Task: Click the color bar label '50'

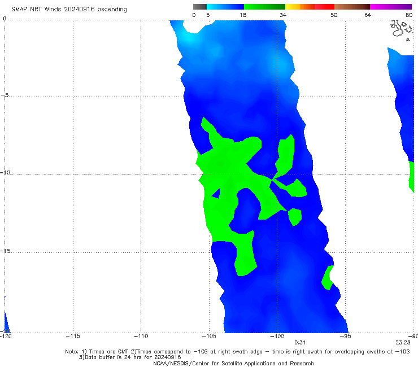Action: click(x=334, y=15)
